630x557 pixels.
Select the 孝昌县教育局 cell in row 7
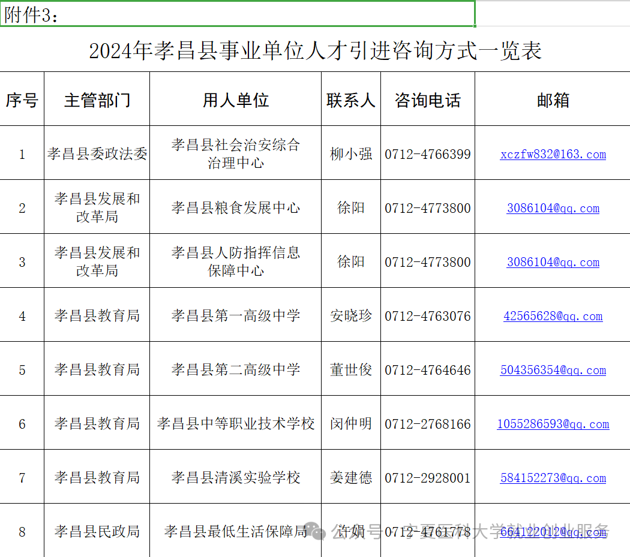point(97,477)
